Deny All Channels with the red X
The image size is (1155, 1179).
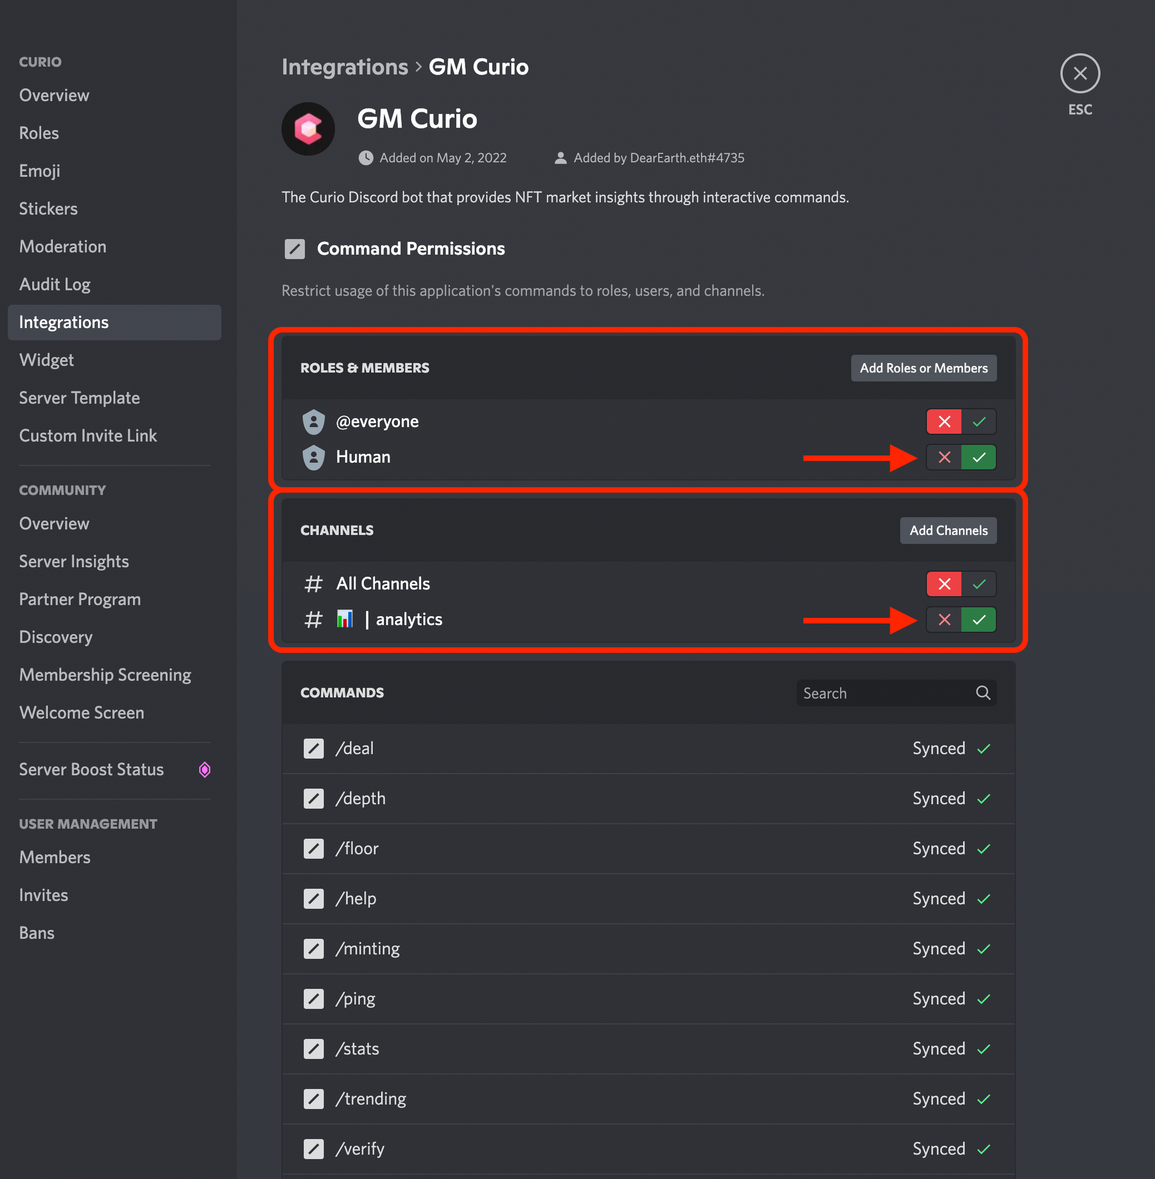point(944,584)
